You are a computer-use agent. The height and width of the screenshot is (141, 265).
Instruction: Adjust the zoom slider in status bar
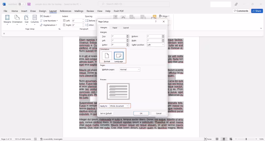pos(246,139)
